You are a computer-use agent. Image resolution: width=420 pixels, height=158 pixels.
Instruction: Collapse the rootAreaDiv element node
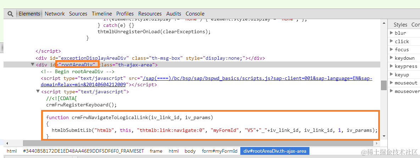coord(33,64)
